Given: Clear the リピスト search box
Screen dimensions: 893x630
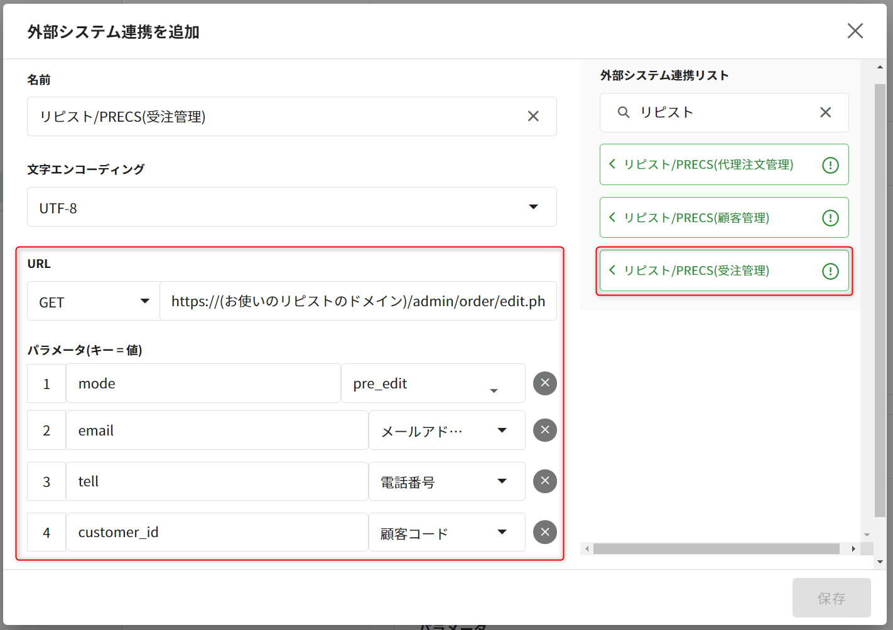Looking at the screenshot, I should [x=825, y=112].
